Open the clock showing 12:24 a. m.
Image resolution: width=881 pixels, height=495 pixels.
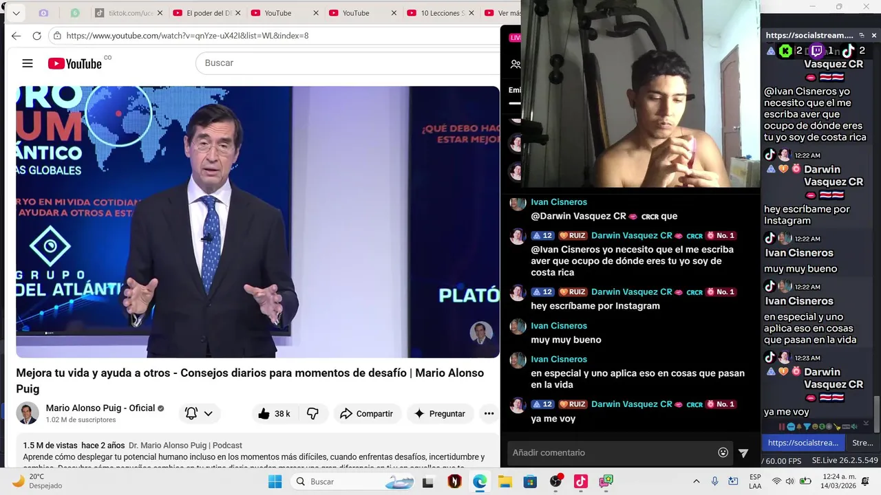click(837, 481)
